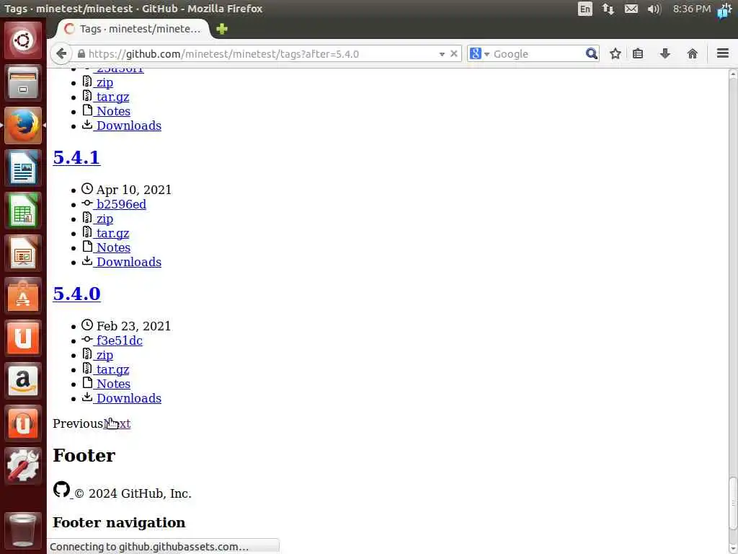
Task: Go to the Next page of tags
Action: tap(117, 423)
